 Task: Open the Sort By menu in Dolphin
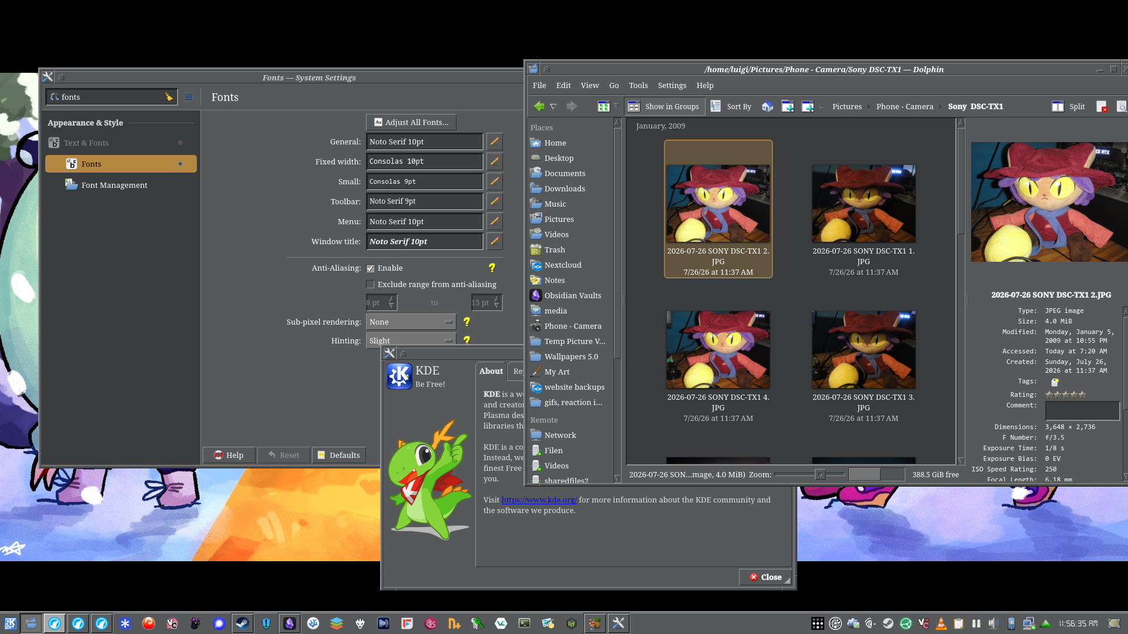[x=731, y=106]
